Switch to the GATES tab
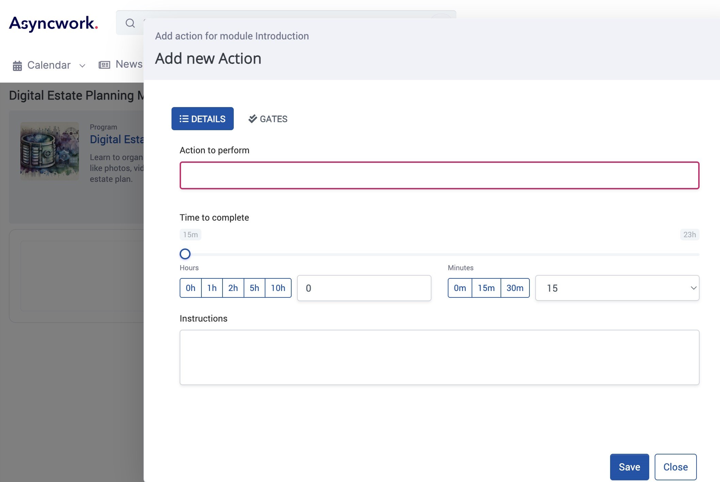This screenshot has height=482, width=720. click(x=268, y=119)
